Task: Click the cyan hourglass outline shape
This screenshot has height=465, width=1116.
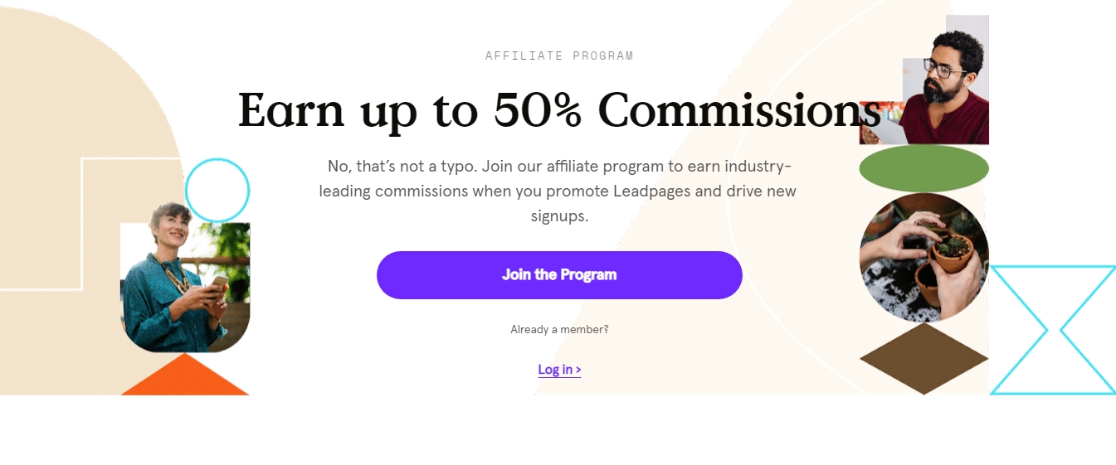Action: [1053, 330]
